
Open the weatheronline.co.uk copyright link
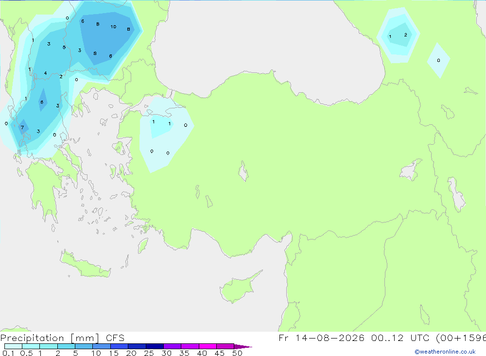(445, 352)
